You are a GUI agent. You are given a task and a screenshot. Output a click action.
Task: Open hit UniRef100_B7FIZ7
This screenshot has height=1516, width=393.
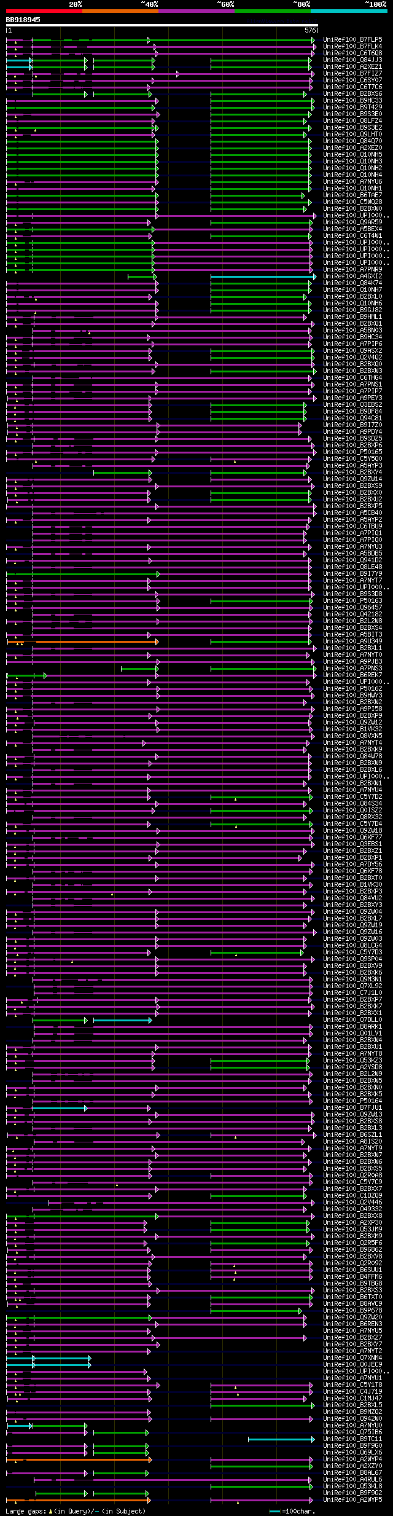pos(352,73)
